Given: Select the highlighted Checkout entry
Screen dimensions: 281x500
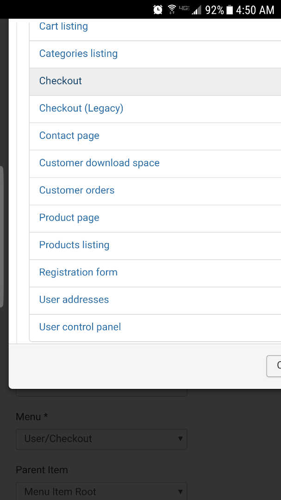Looking at the screenshot, I should tap(61, 81).
